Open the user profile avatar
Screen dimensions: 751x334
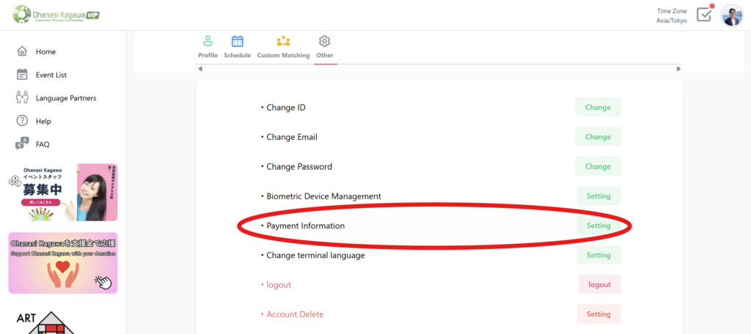coord(732,15)
